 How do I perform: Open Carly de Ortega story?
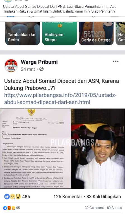click(x=96, y=33)
